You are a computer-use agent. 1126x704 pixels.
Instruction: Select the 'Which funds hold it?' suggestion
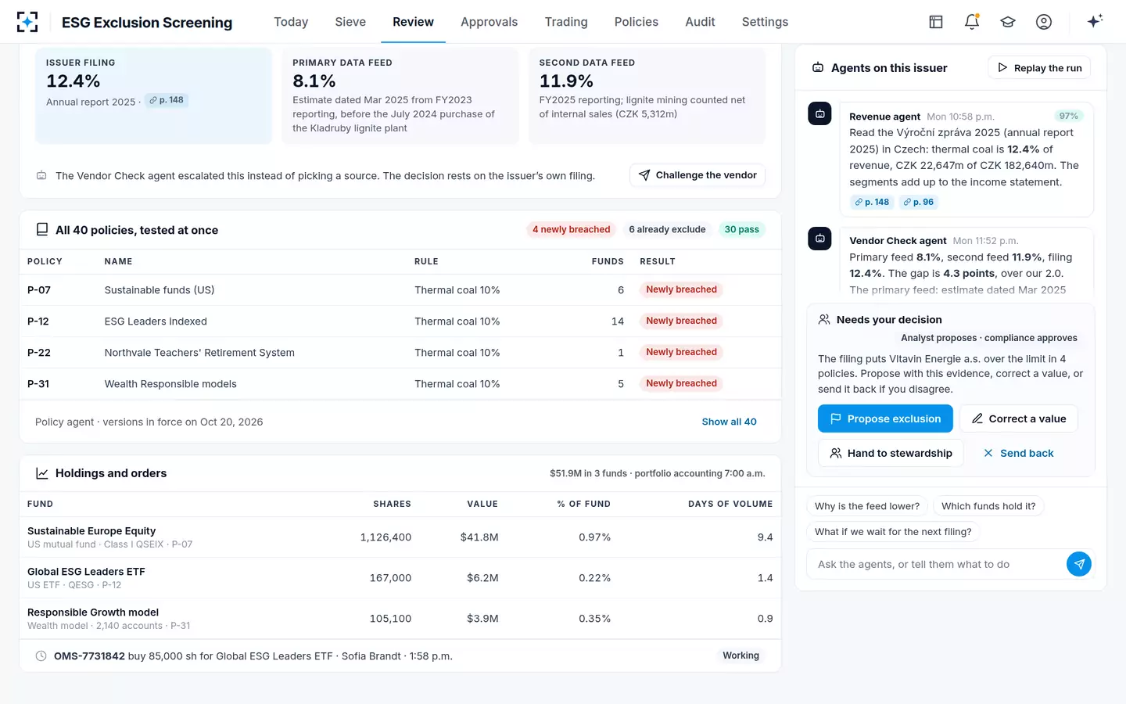point(988,506)
